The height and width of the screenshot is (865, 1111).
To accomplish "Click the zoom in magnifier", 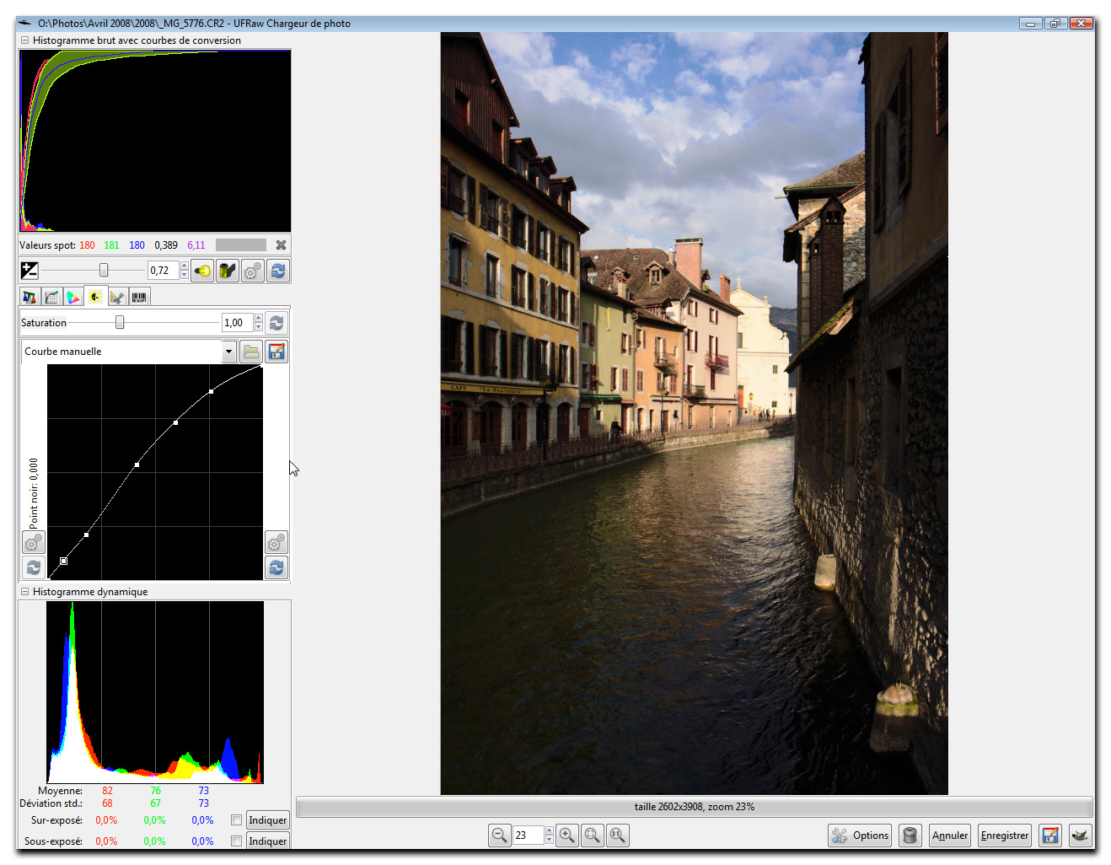I will [567, 835].
